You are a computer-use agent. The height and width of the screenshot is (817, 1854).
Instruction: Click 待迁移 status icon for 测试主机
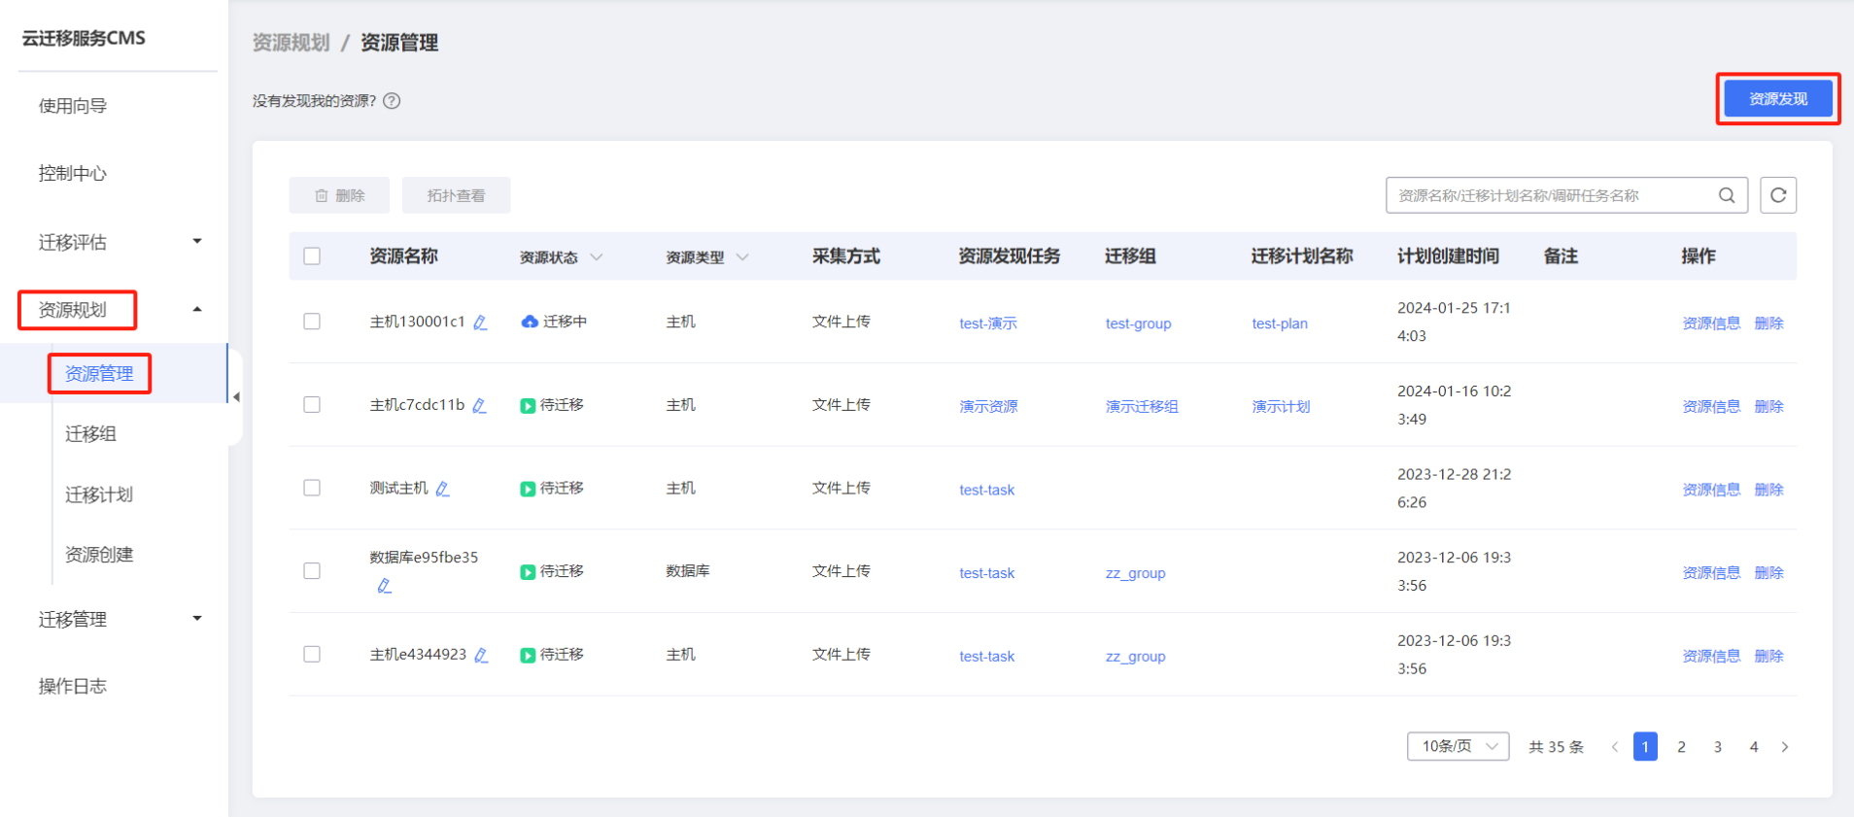point(528,489)
